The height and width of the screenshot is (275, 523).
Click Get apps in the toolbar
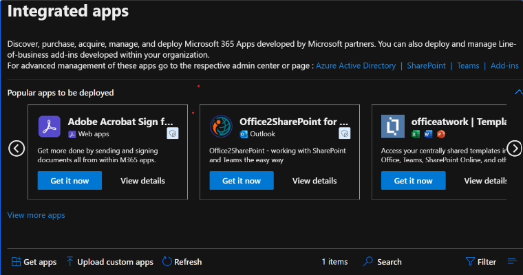pyautogui.click(x=34, y=262)
